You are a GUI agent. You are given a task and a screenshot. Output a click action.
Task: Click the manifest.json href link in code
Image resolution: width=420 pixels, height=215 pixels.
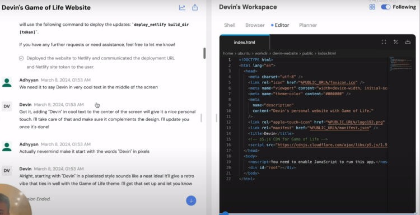pos(340,128)
